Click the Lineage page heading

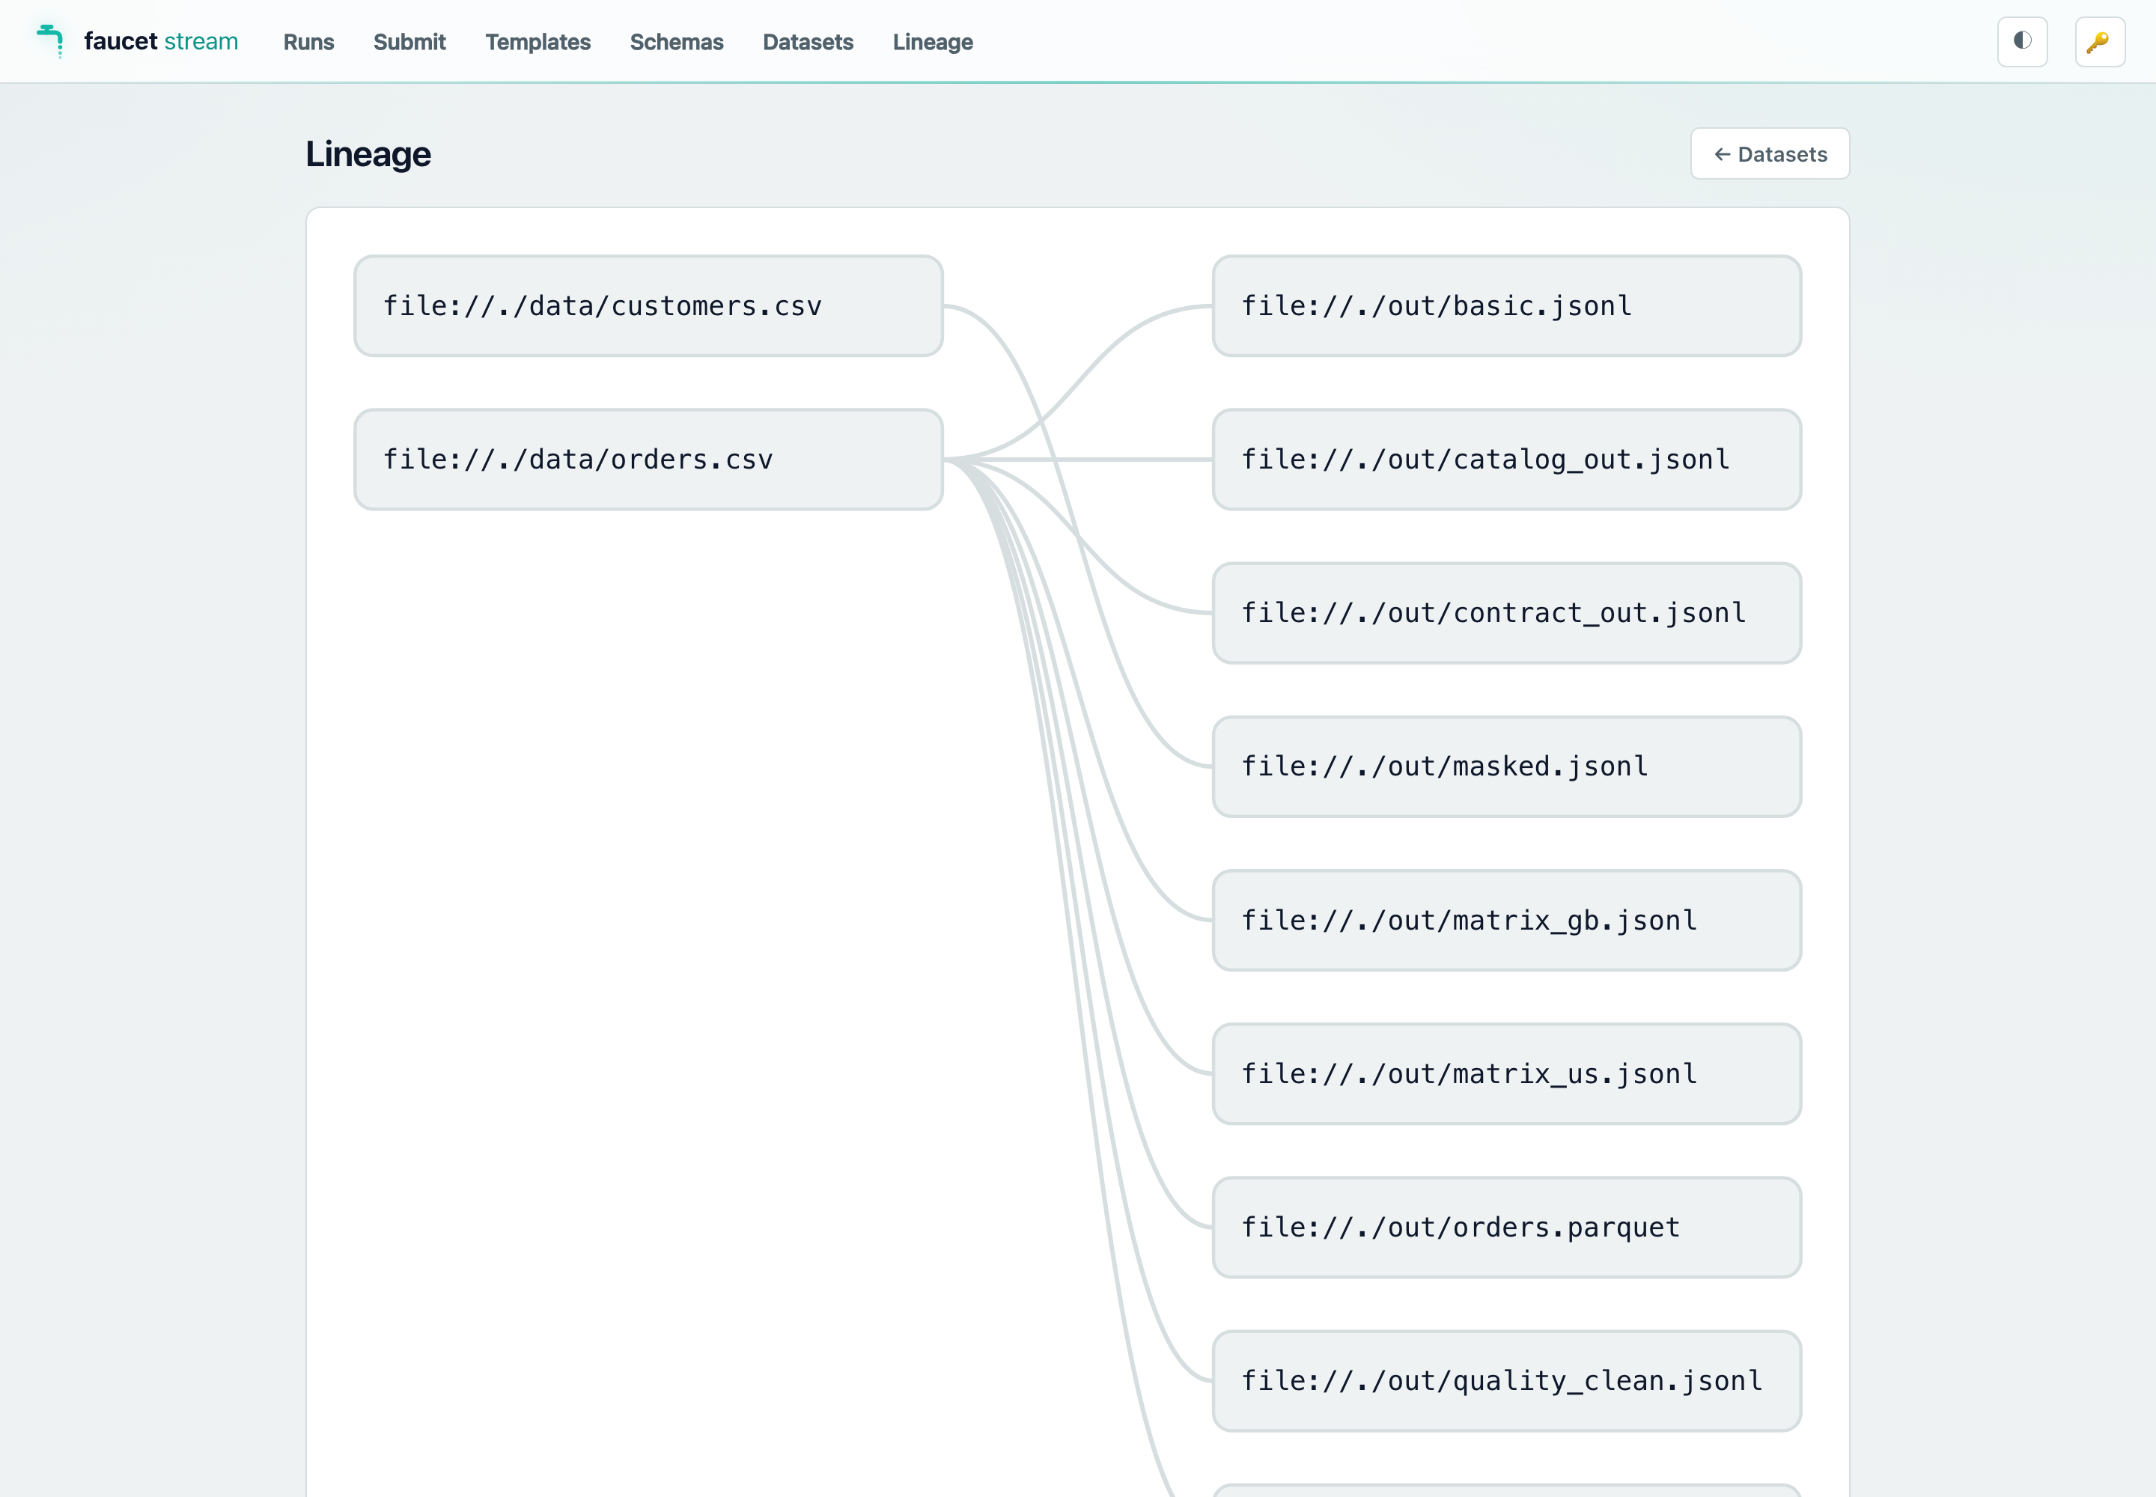[x=368, y=154]
